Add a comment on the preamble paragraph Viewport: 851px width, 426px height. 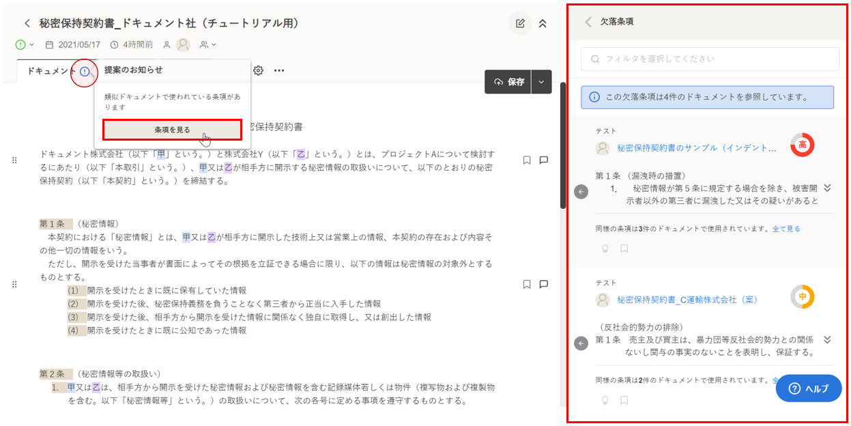tap(544, 160)
